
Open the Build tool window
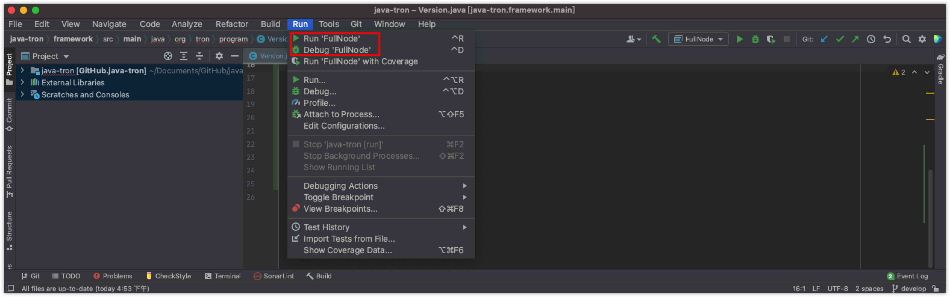(319, 276)
